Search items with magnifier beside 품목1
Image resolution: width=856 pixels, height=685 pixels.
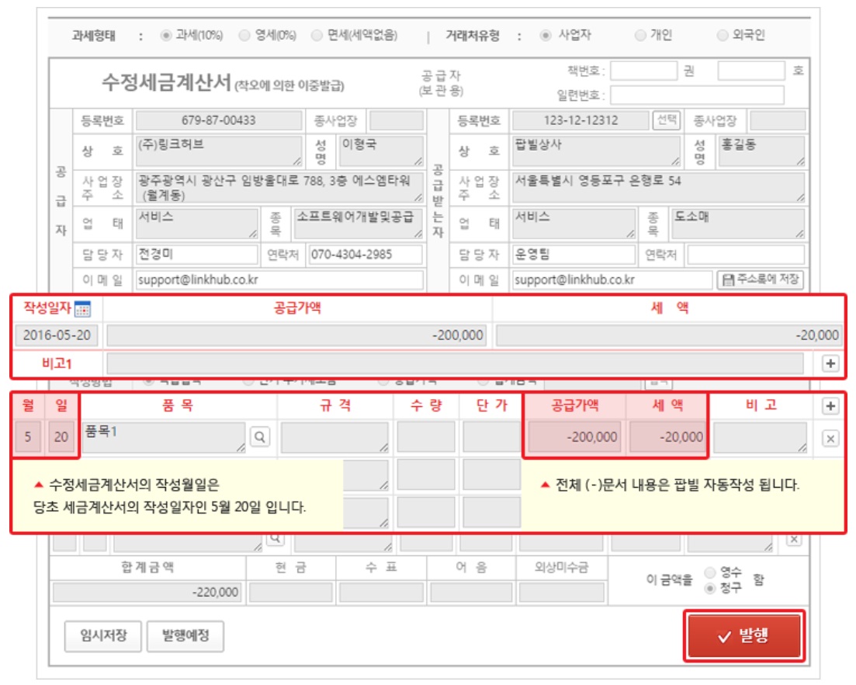pos(260,437)
